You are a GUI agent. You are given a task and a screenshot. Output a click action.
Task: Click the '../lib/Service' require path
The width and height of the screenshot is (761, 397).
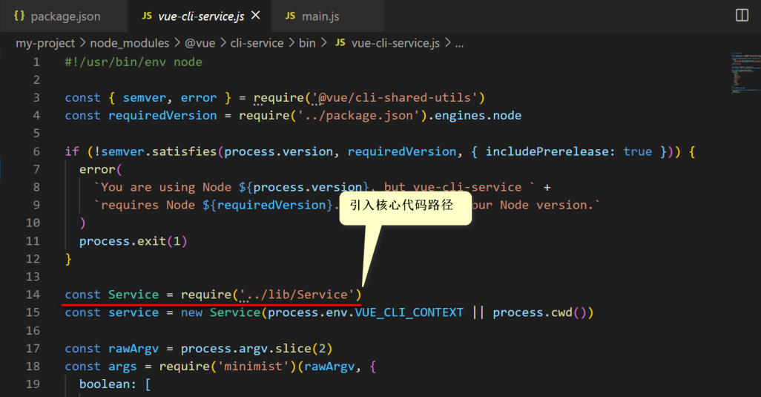pyautogui.click(x=297, y=295)
